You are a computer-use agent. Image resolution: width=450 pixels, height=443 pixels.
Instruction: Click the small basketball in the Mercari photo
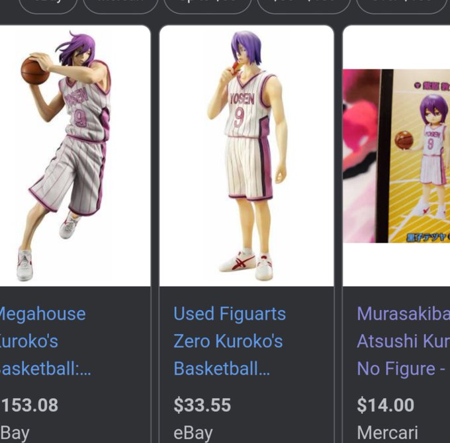click(x=404, y=140)
